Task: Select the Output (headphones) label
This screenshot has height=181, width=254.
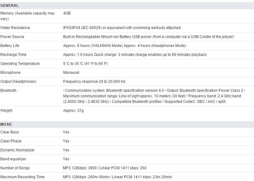Action: click(x=18, y=82)
